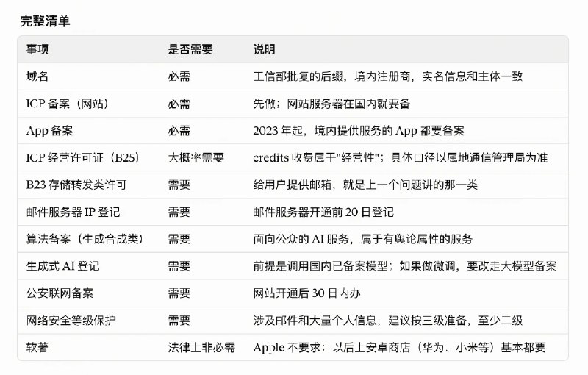Click description starting 工信部批复的后缀

pyautogui.click(x=388, y=76)
